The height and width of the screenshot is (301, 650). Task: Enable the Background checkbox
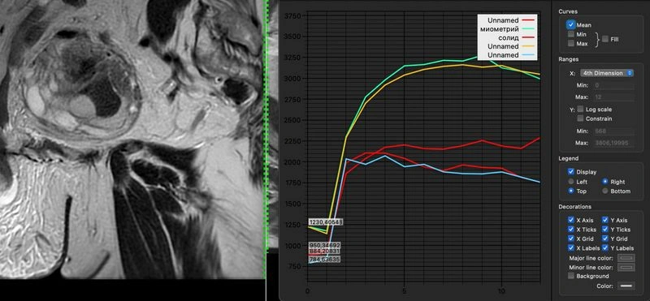tap(571, 276)
